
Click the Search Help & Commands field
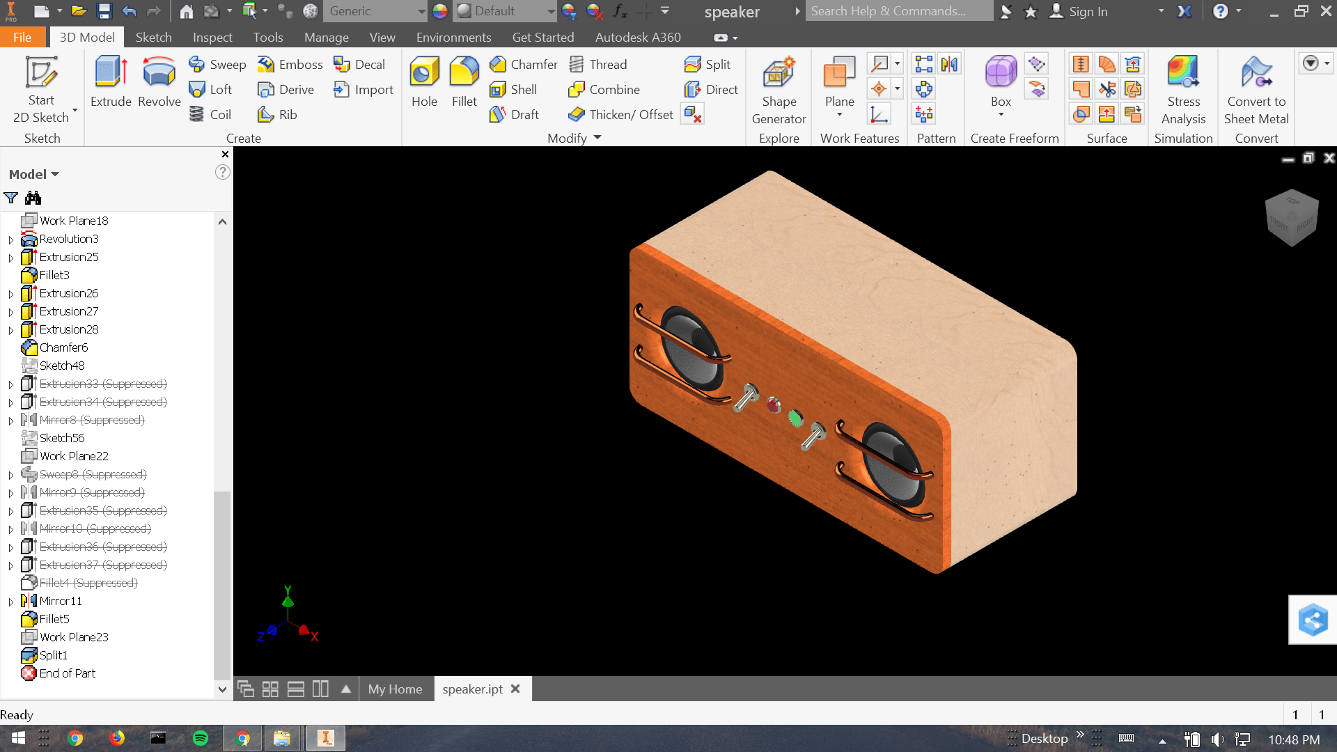click(898, 11)
